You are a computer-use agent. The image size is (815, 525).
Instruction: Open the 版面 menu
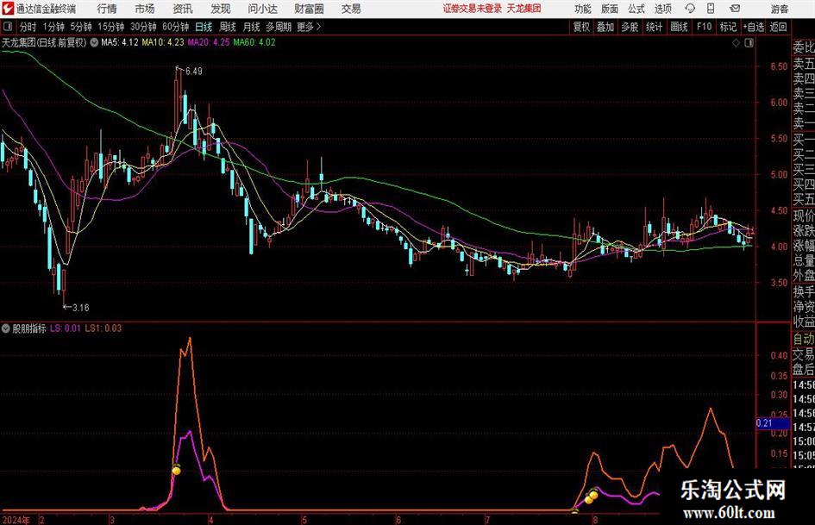[609, 9]
